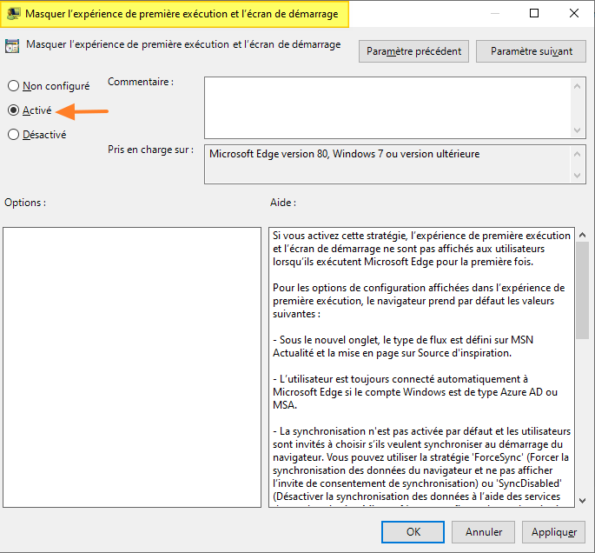Go to Paramètre suivant
This screenshot has height=553, width=595.
[531, 51]
